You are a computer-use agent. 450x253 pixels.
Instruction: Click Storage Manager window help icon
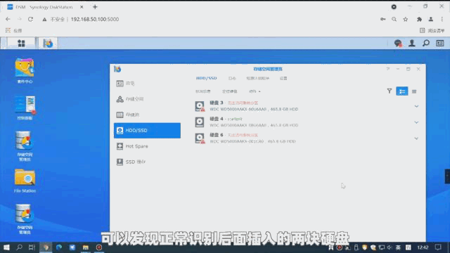[x=387, y=69]
